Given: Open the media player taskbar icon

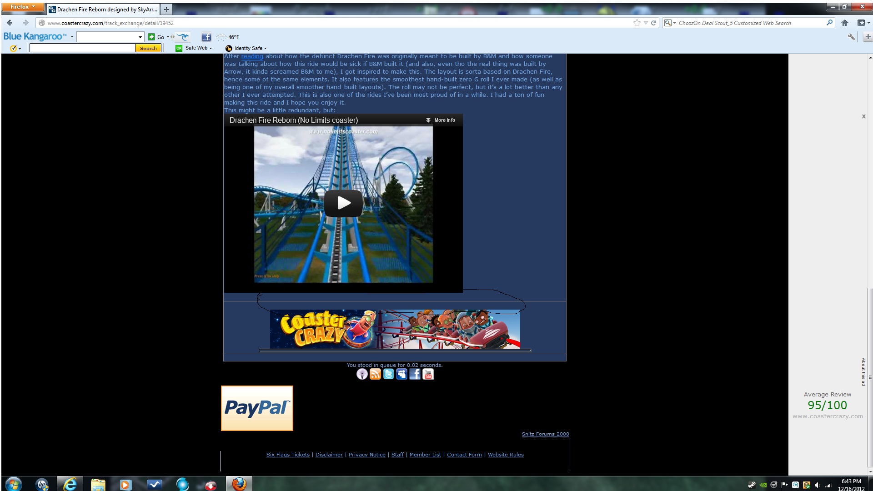Looking at the screenshot, I should 125,485.
